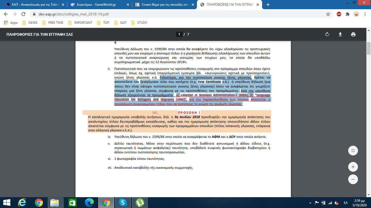Open File Explorer from taskbar
The height and width of the screenshot is (208, 371).
[x=55, y=202]
